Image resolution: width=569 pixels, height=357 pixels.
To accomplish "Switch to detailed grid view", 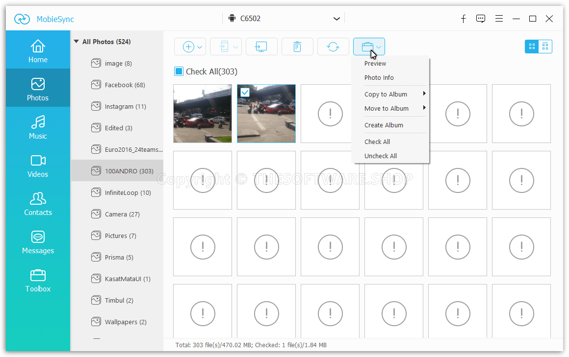I will [545, 47].
